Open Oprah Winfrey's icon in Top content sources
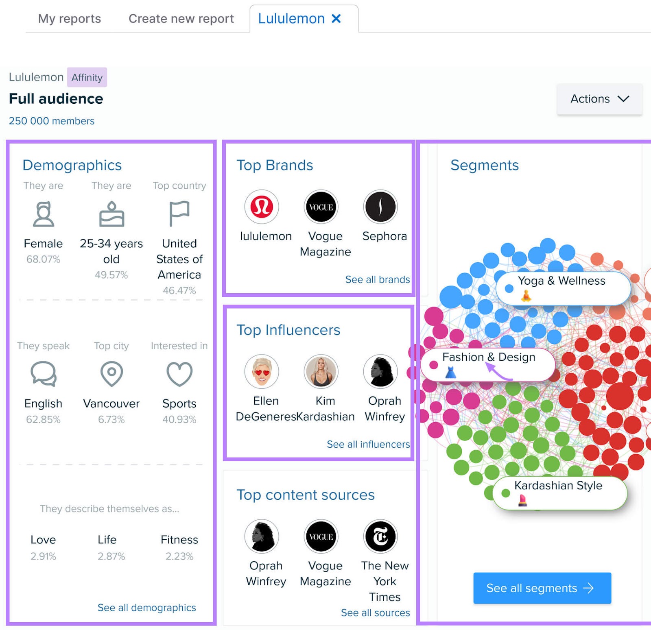This screenshot has height=630, width=651. tap(262, 536)
